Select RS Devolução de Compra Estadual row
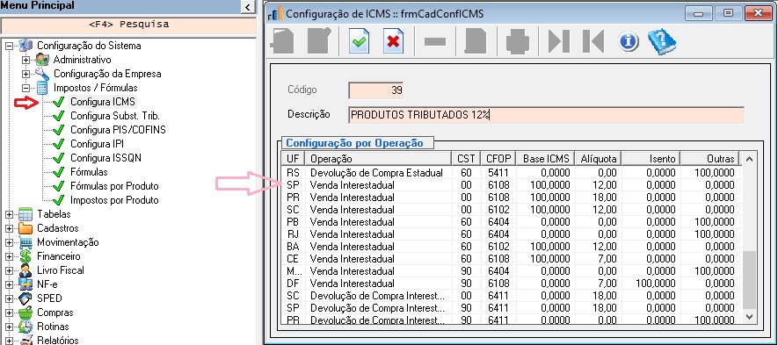Image resolution: width=778 pixels, height=345 pixels. pos(511,172)
